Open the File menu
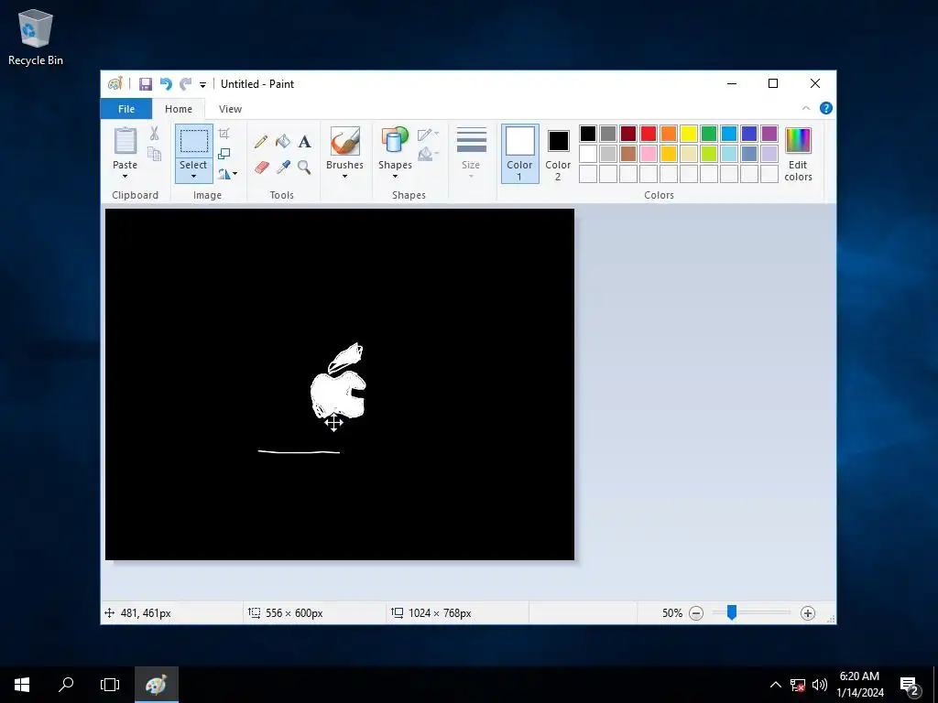The image size is (938, 703). [x=126, y=109]
